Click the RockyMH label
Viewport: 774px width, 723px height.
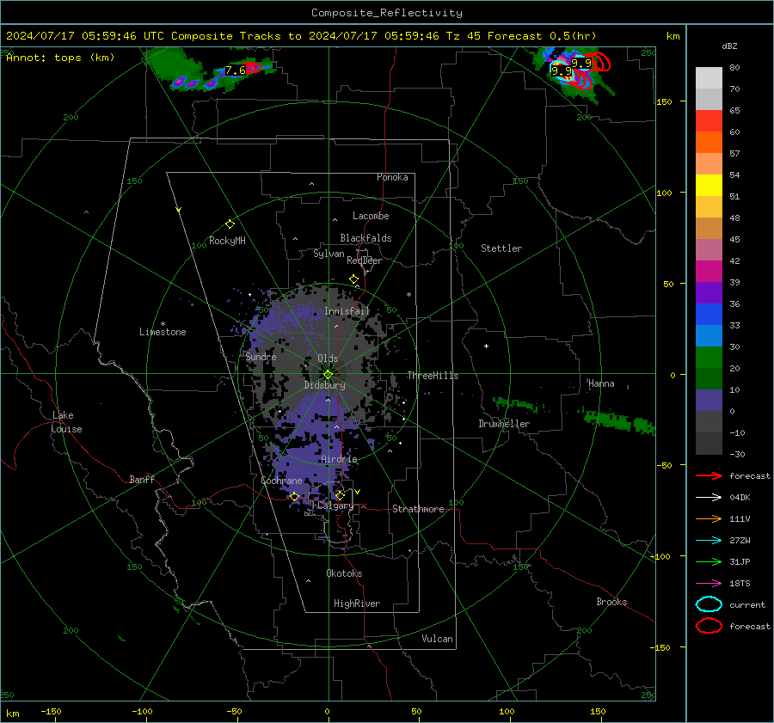pyautogui.click(x=227, y=241)
